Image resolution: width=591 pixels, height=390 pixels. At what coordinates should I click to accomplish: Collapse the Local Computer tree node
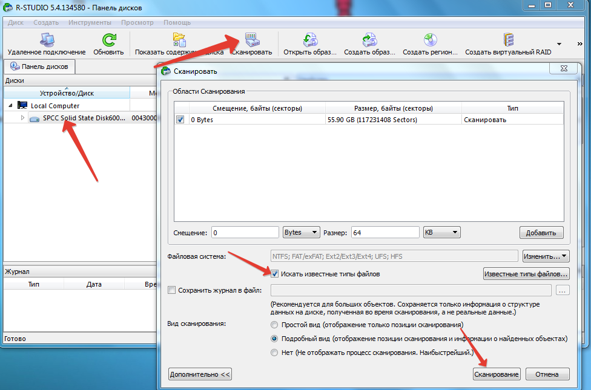click(x=10, y=105)
